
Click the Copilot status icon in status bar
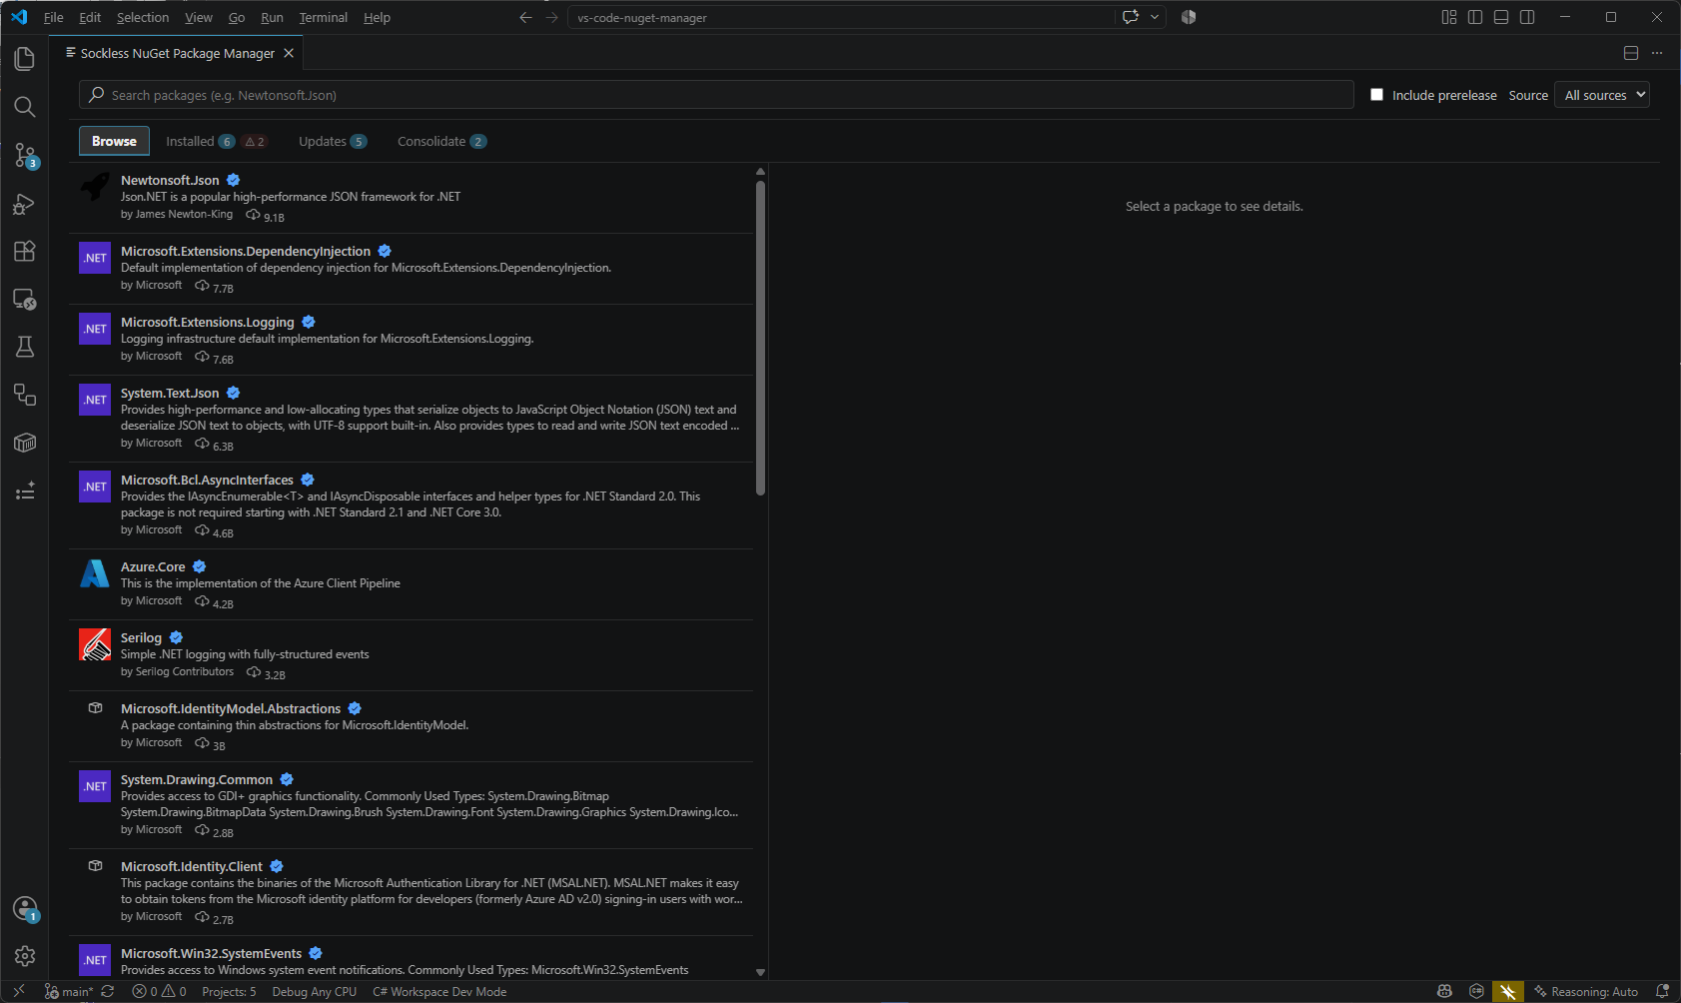1444,992
